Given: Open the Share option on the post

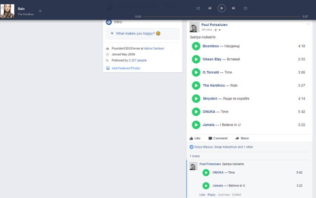Looking at the screenshot, I should (242, 138).
